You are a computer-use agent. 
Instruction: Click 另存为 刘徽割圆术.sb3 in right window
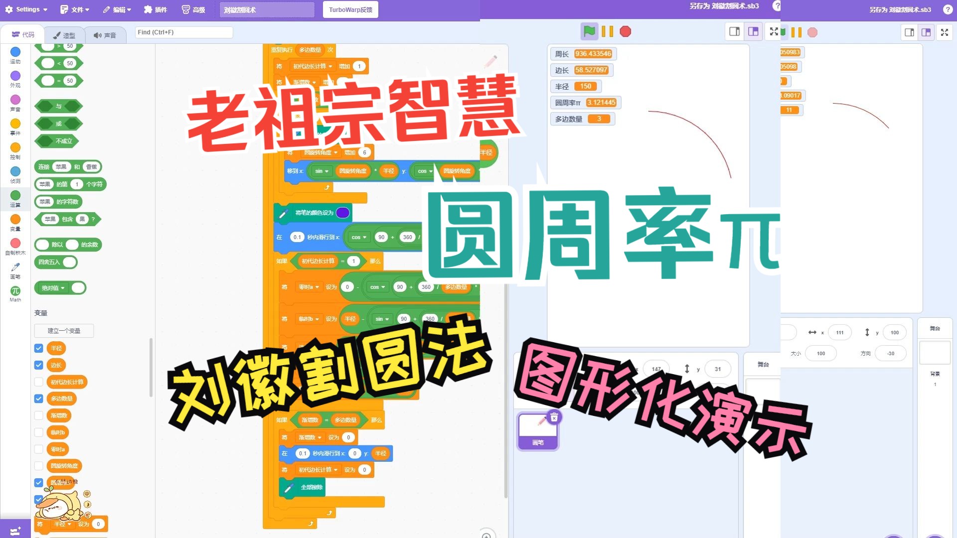[900, 9]
